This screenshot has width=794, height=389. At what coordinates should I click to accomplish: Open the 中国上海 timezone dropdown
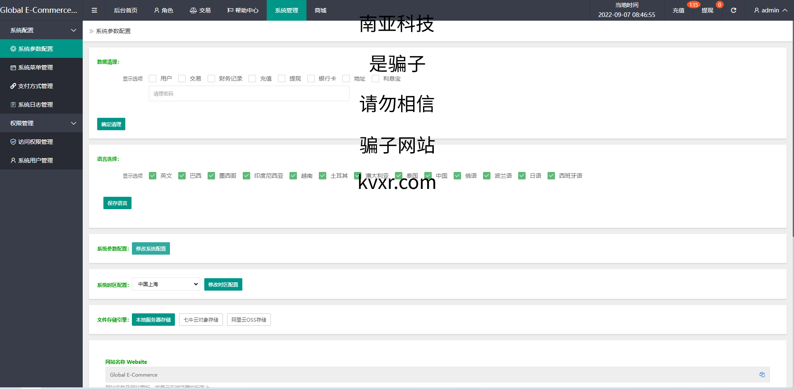point(166,284)
